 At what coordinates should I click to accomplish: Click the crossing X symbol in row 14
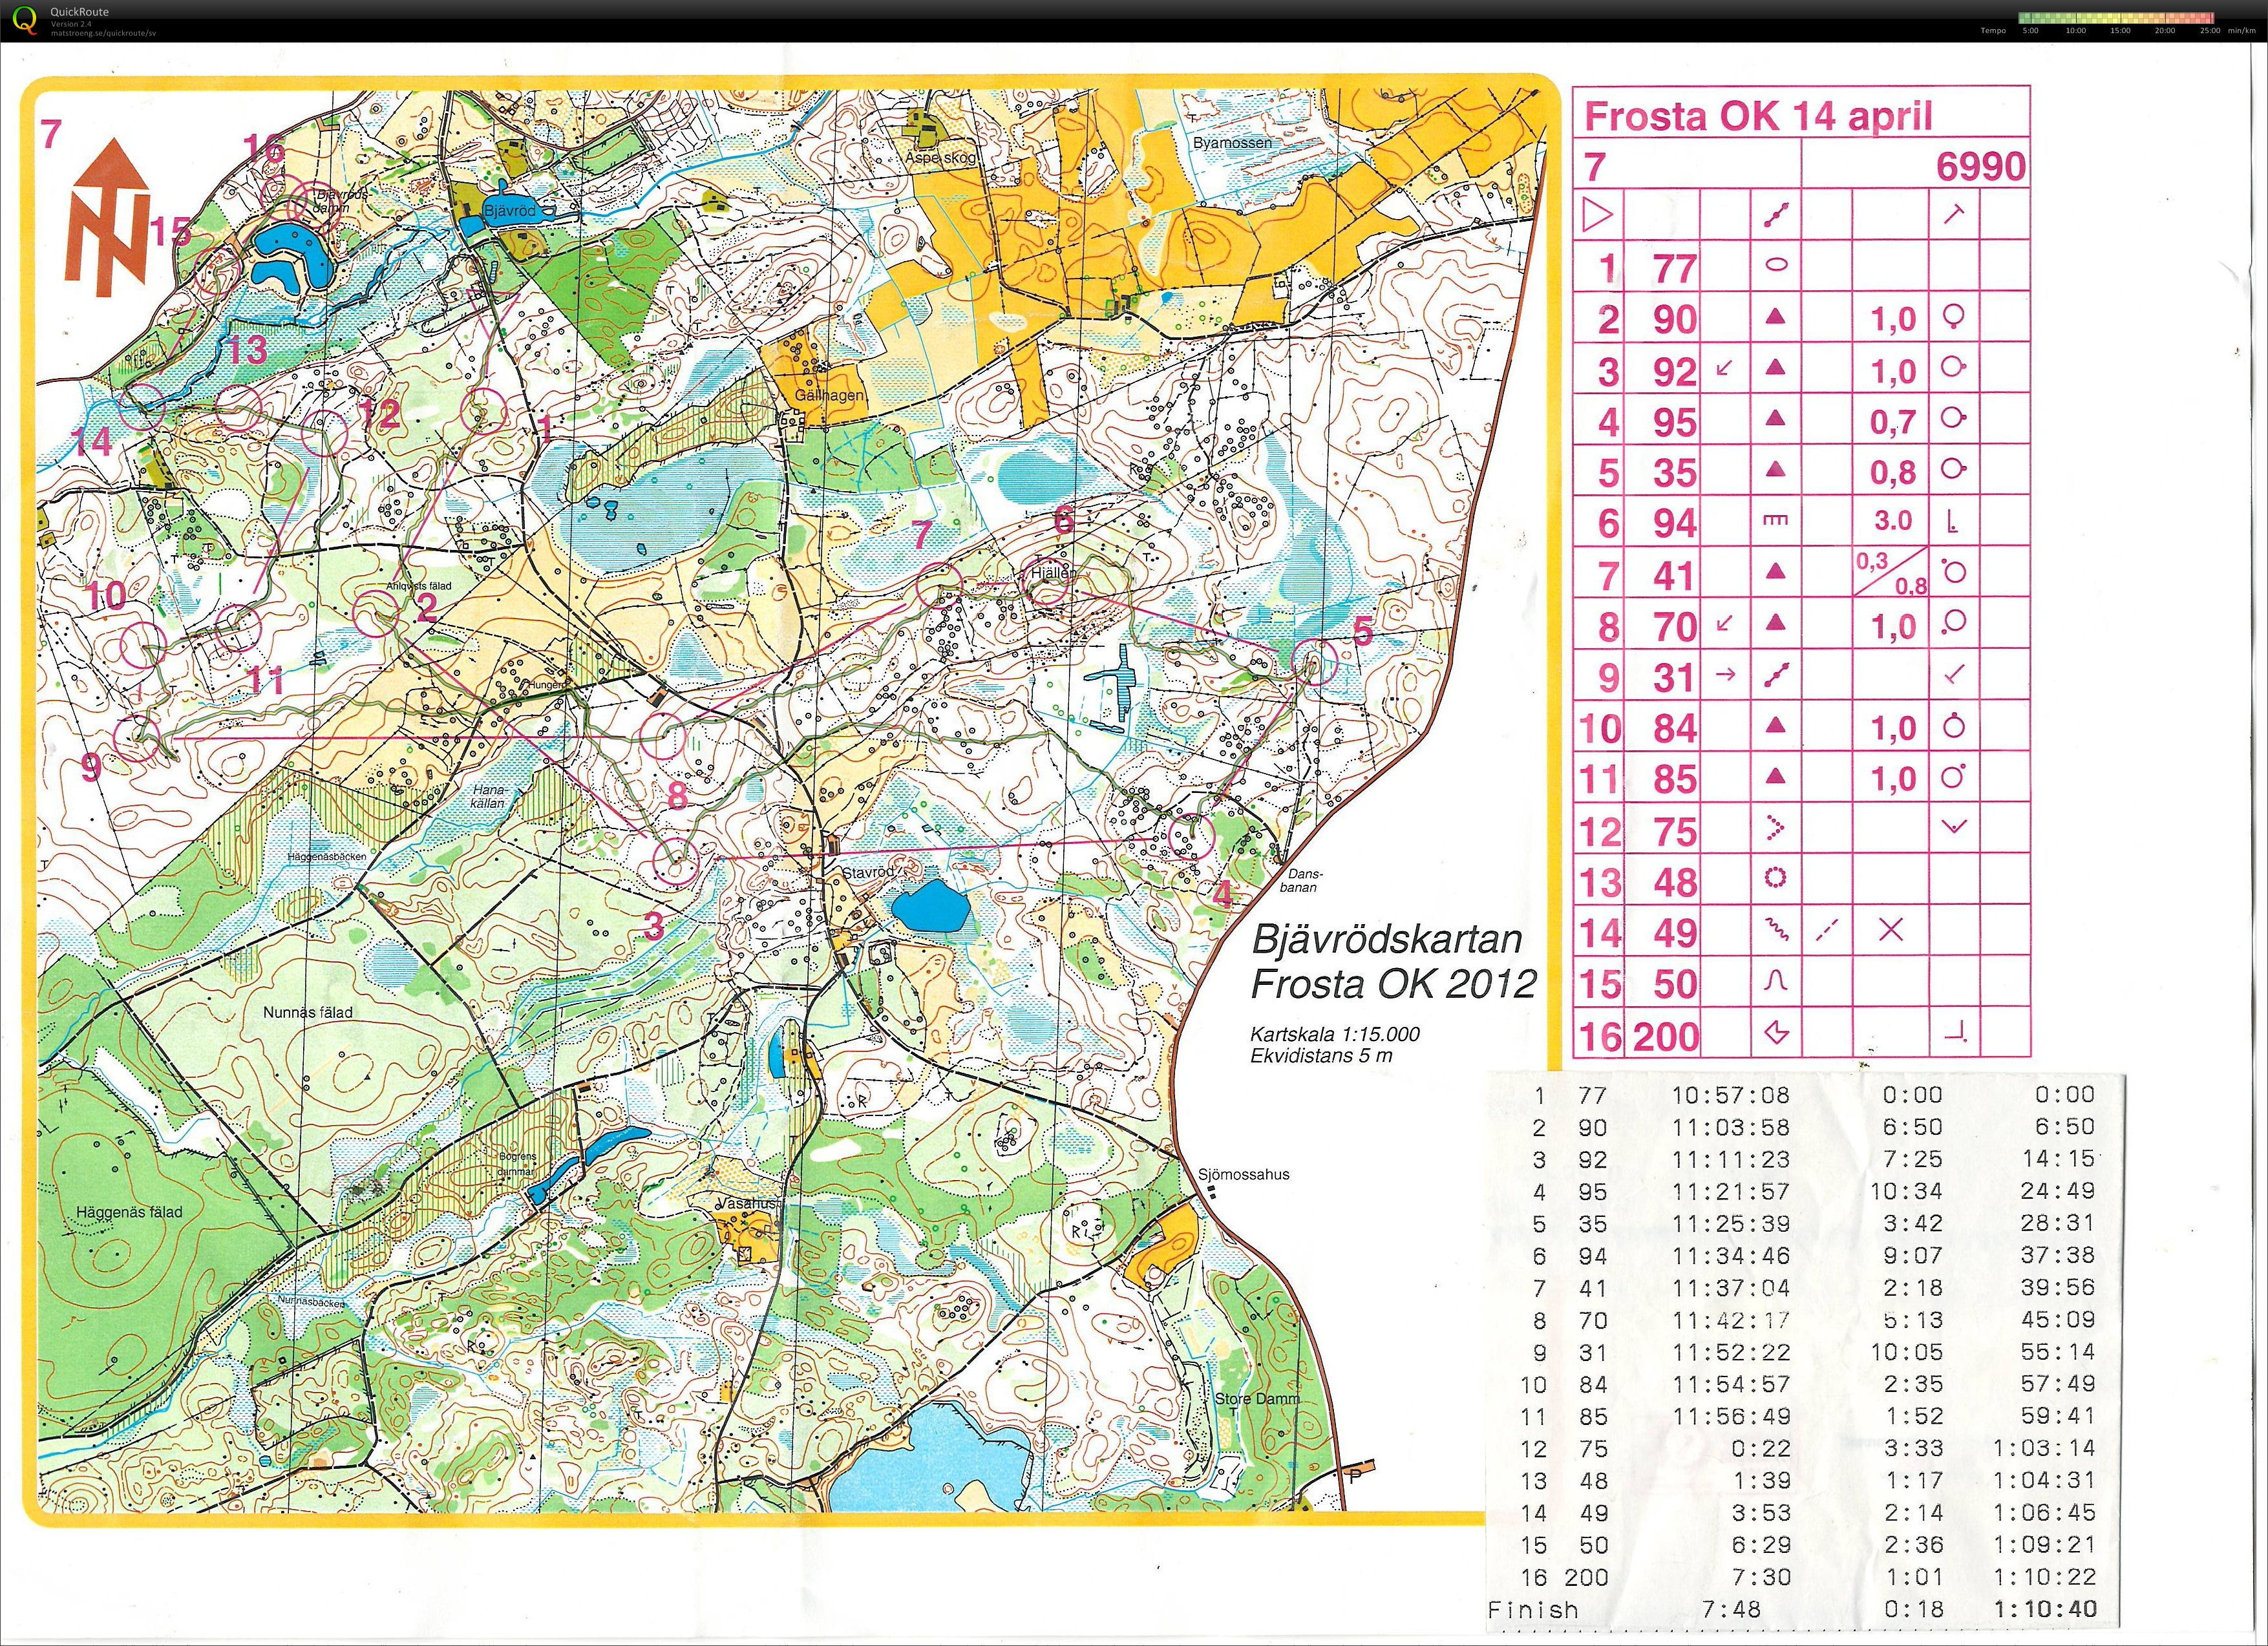(1890, 930)
